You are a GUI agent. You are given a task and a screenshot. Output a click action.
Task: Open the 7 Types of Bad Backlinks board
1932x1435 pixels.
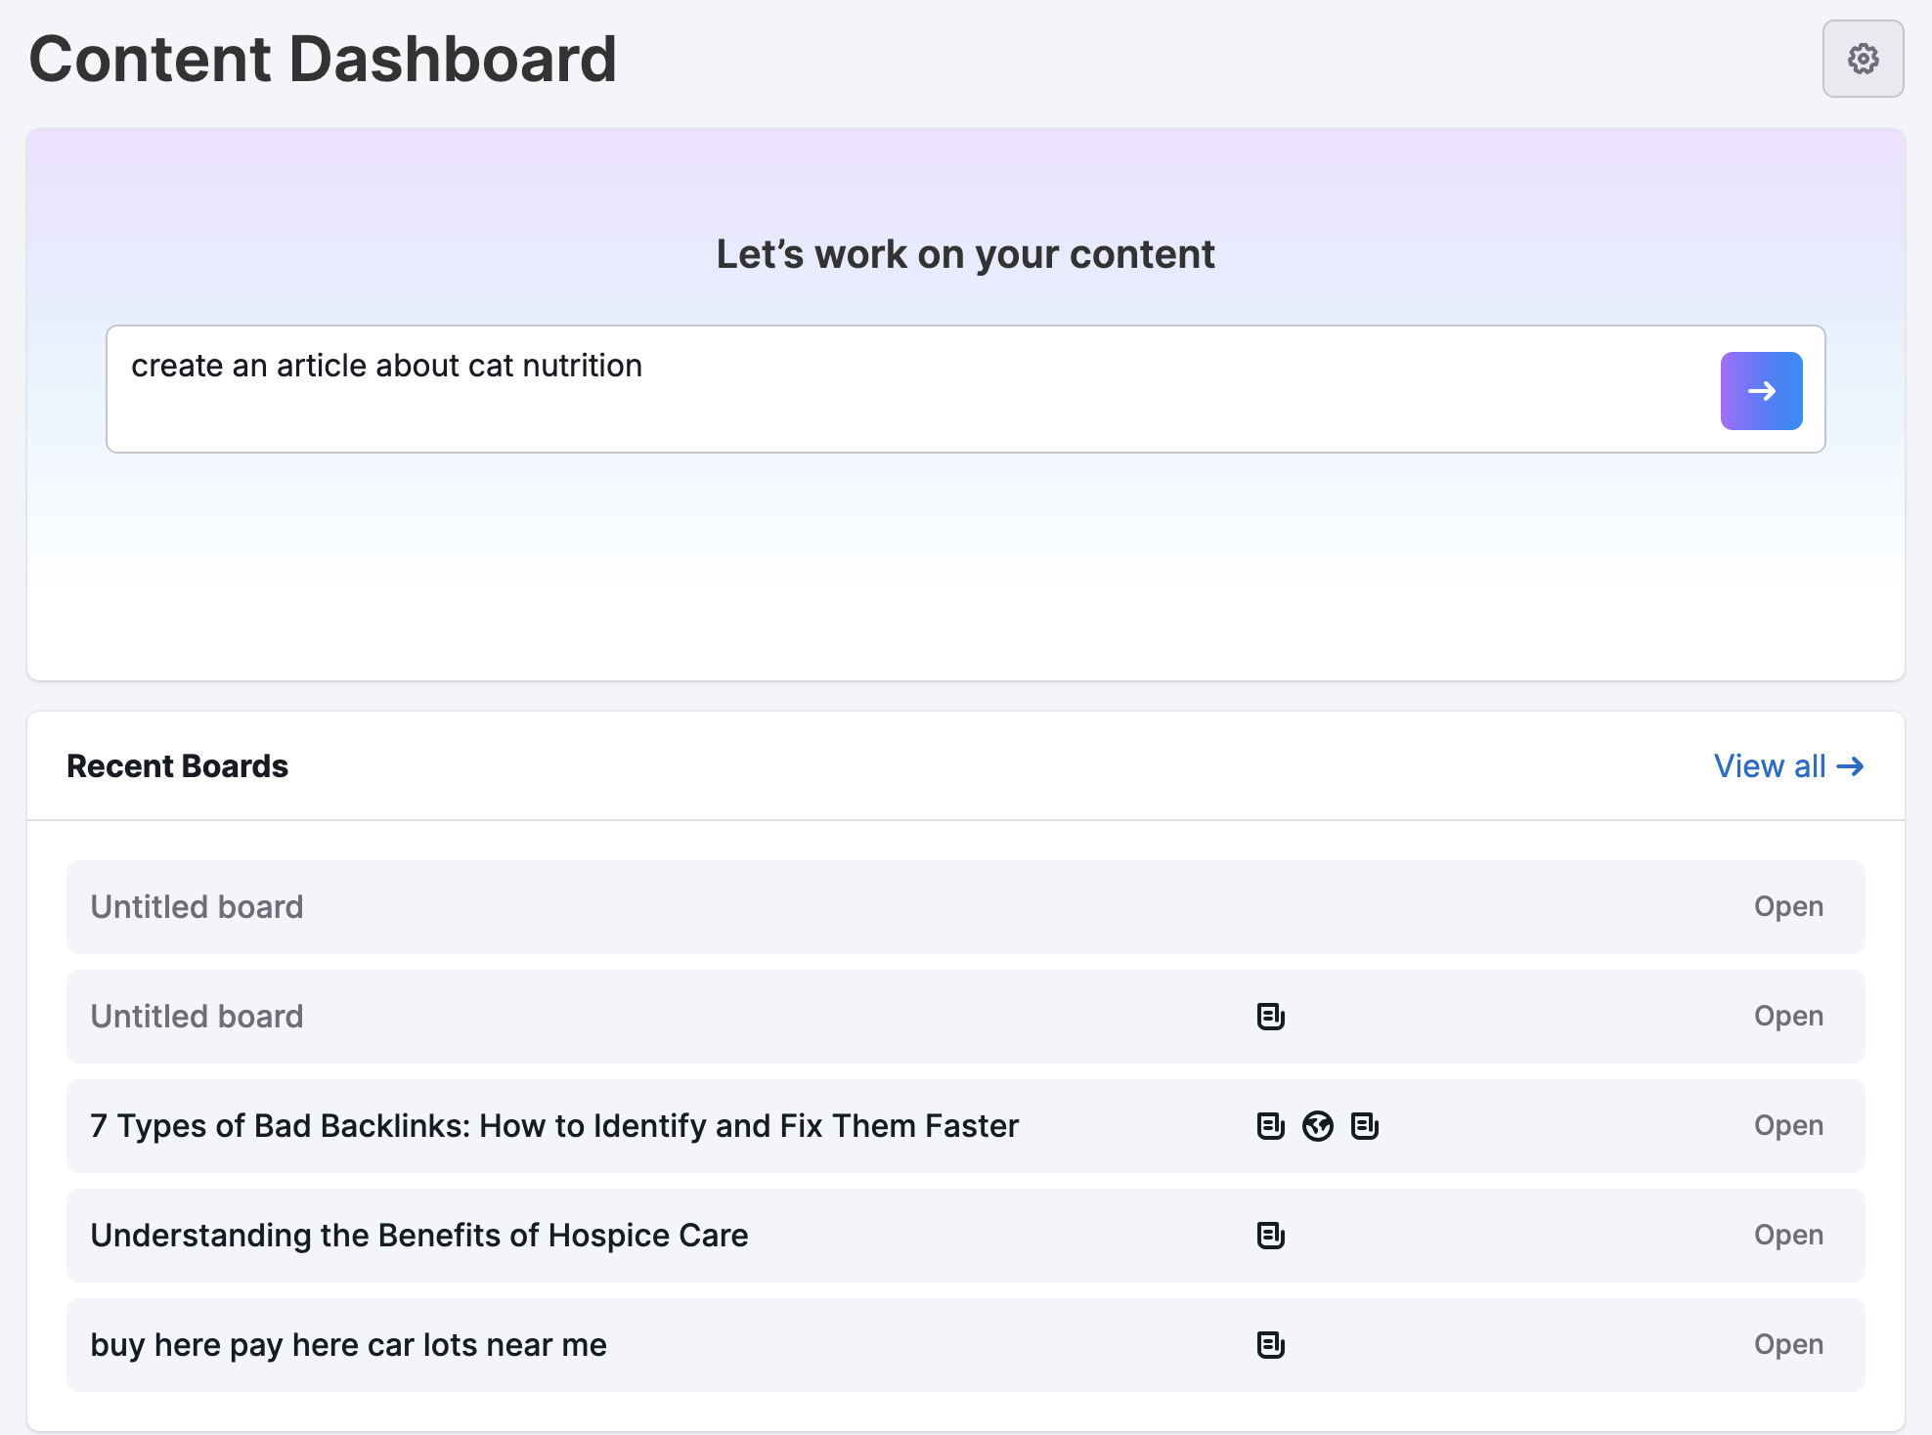[x=1788, y=1126]
